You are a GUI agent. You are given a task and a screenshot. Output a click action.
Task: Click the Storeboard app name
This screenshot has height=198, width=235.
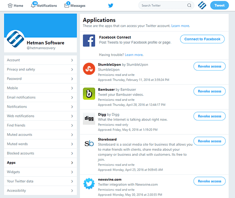click(x=107, y=139)
